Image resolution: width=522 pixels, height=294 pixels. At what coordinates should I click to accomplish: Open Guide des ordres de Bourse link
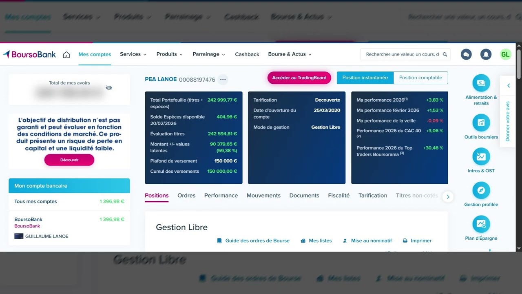[253, 241]
